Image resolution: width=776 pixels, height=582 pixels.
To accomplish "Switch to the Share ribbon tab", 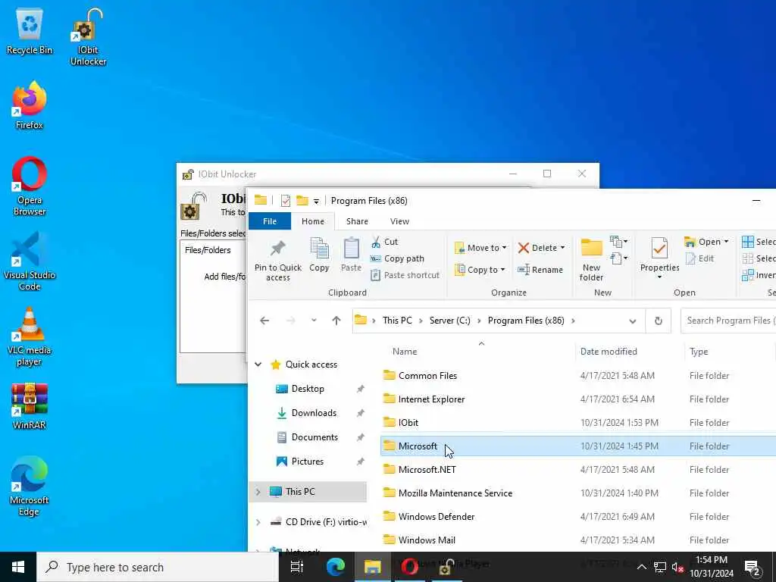I will pyautogui.click(x=357, y=221).
